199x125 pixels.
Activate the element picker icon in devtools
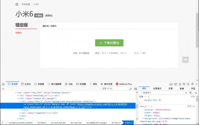coord(3,84)
